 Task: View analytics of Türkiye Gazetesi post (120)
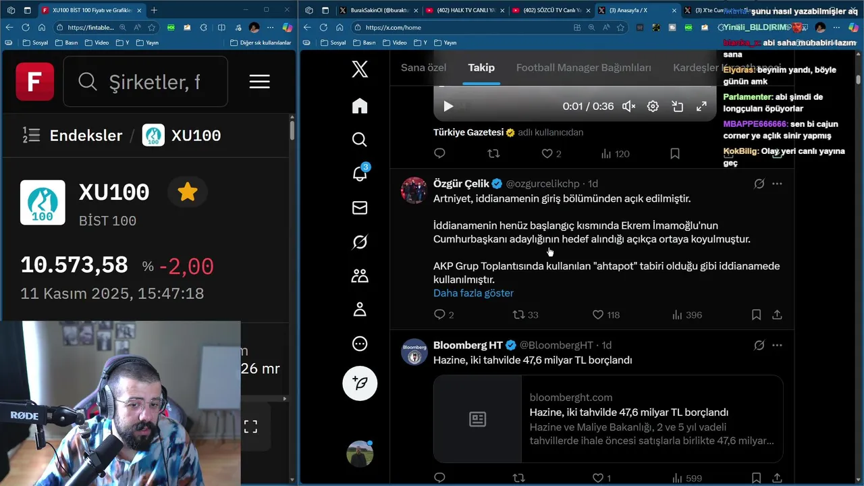pos(616,154)
